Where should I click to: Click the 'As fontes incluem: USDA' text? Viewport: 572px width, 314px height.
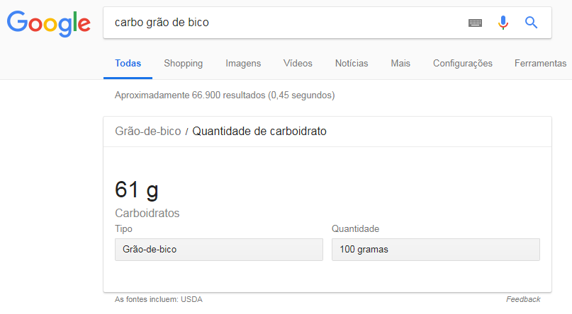[158, 299]
